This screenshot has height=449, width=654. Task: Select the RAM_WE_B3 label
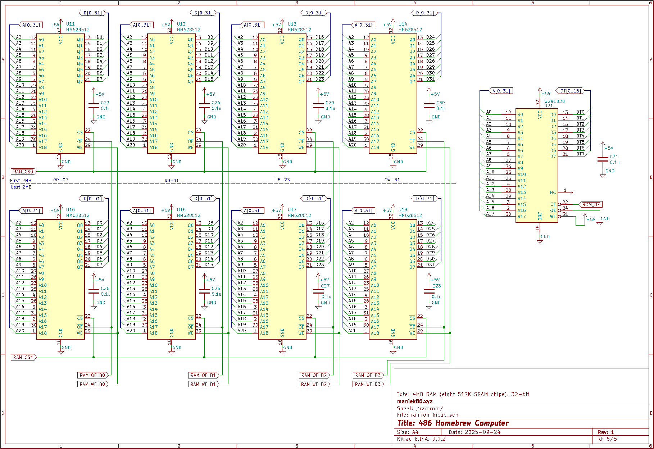(368, 384)
